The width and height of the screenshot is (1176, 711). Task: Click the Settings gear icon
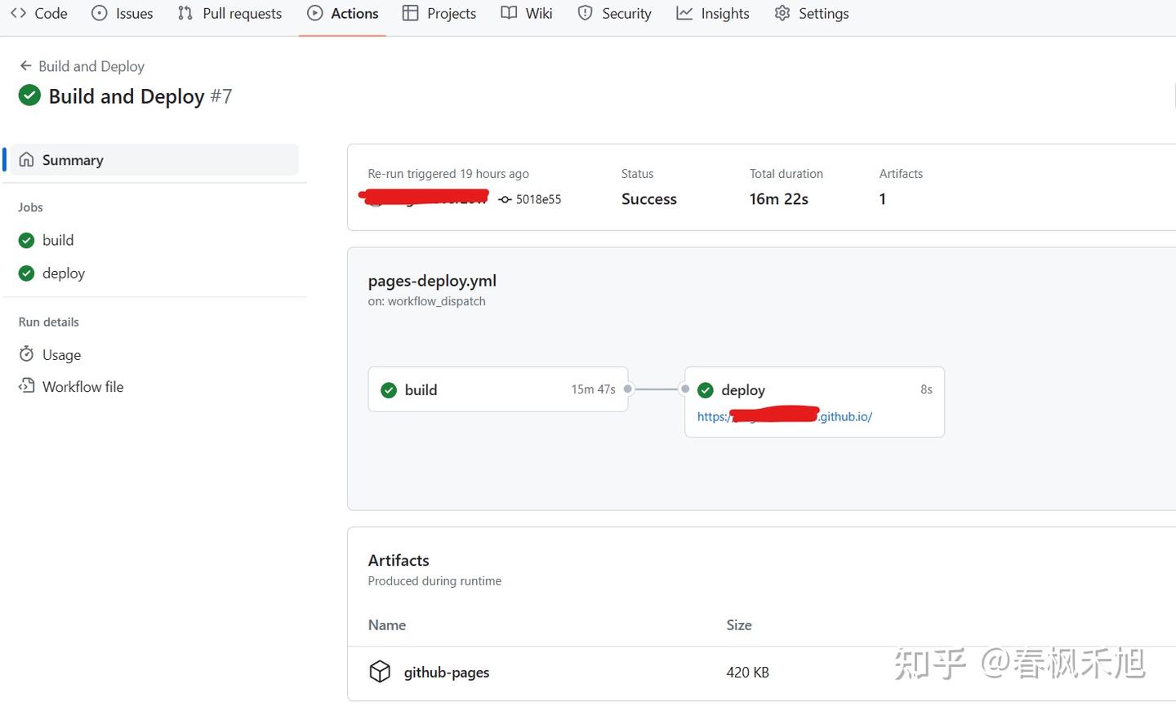click(782, 13)
